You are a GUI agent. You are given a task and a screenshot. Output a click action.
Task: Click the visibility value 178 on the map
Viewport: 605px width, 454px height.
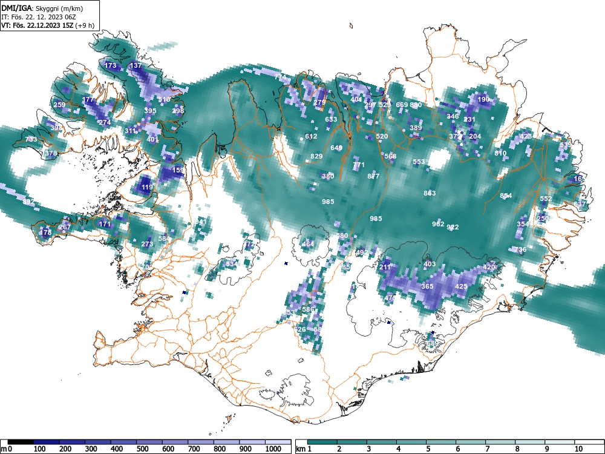45,232
